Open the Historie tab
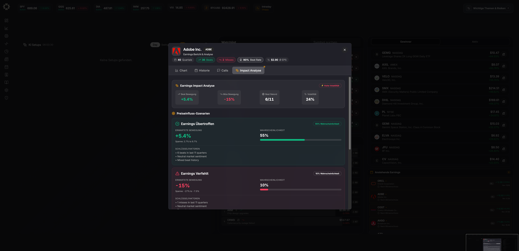Viewport: 519px width, 251px height. (x=202, y=70)
